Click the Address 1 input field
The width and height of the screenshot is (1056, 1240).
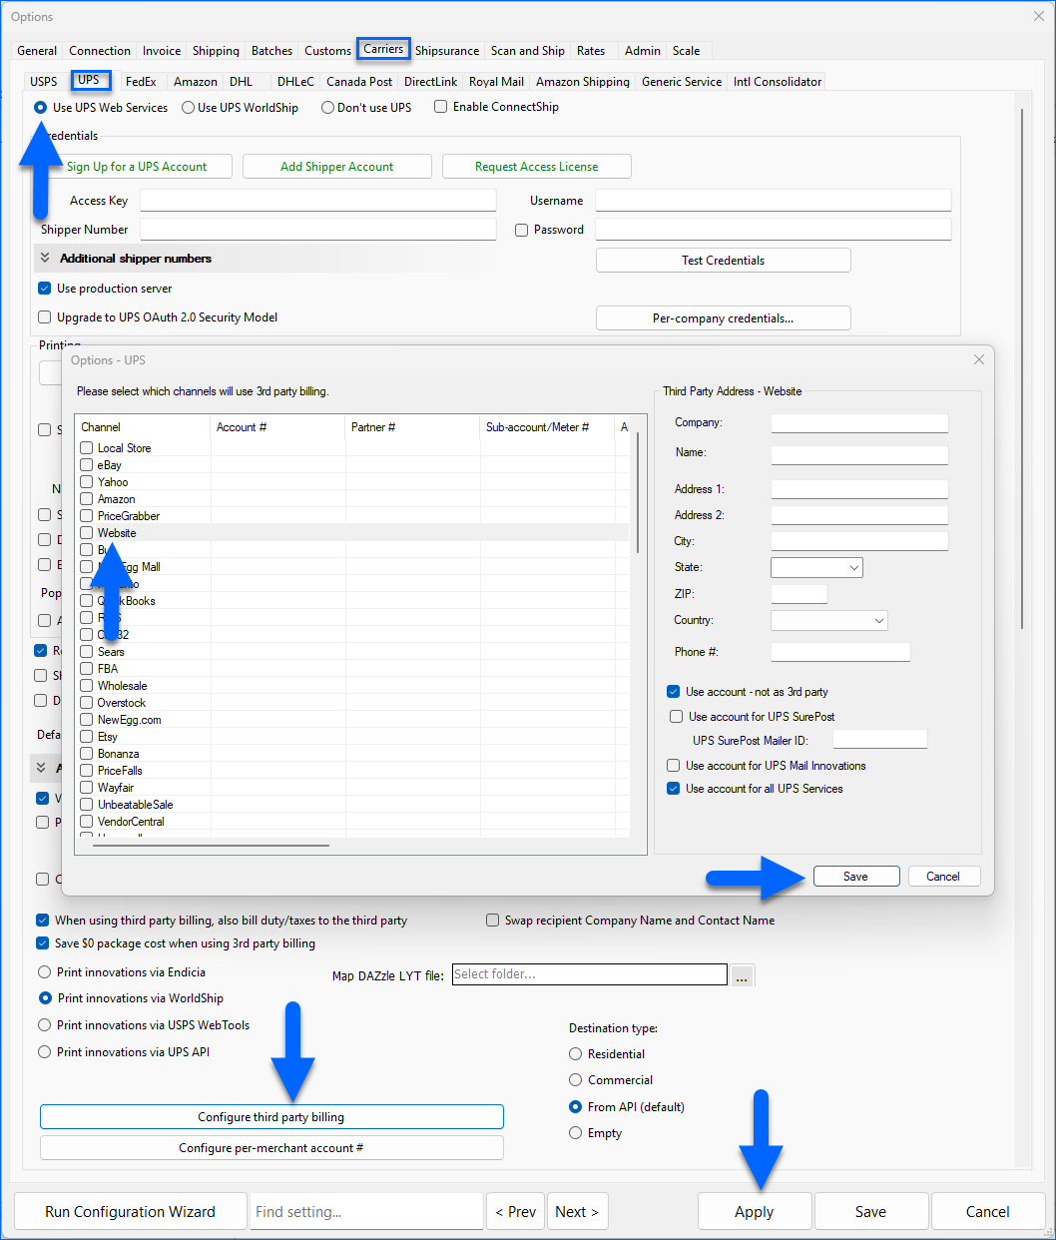859,489
